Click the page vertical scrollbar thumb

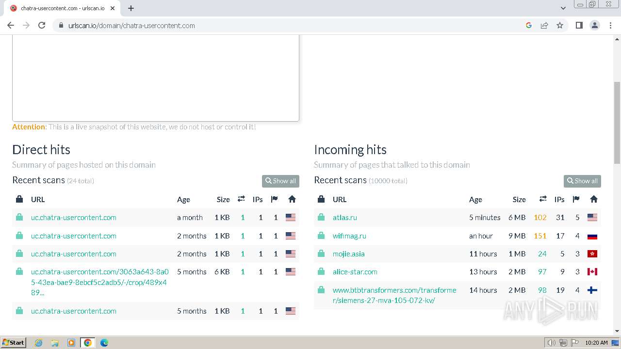pyautogui.click(x=617, y=123)
